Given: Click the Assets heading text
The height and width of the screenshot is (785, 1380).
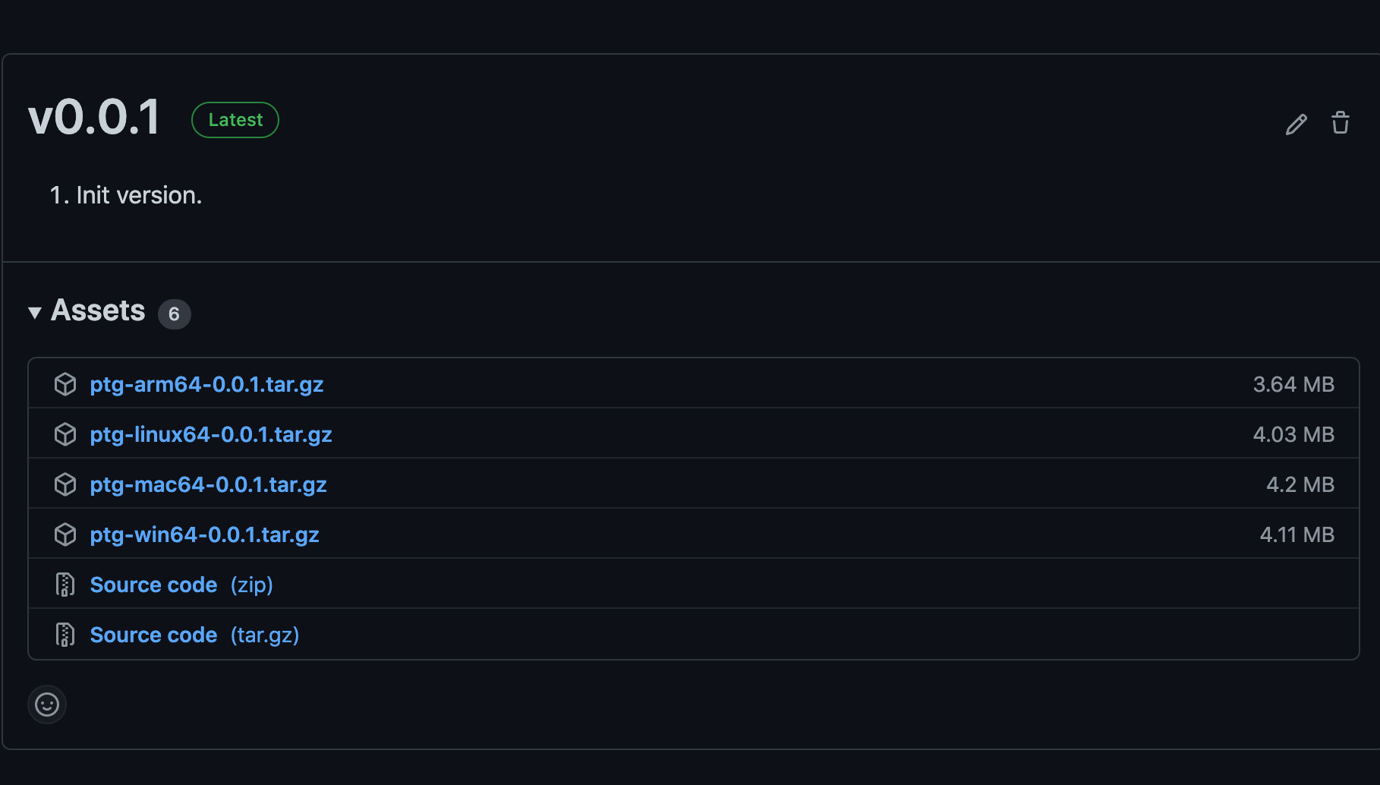Looking at the screenshot, I should point(98,311).
